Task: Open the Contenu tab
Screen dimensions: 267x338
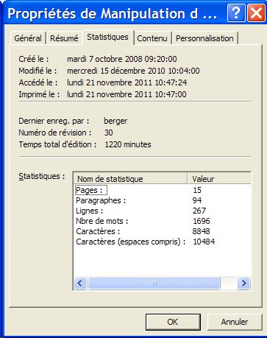Action: coord(152,38)
